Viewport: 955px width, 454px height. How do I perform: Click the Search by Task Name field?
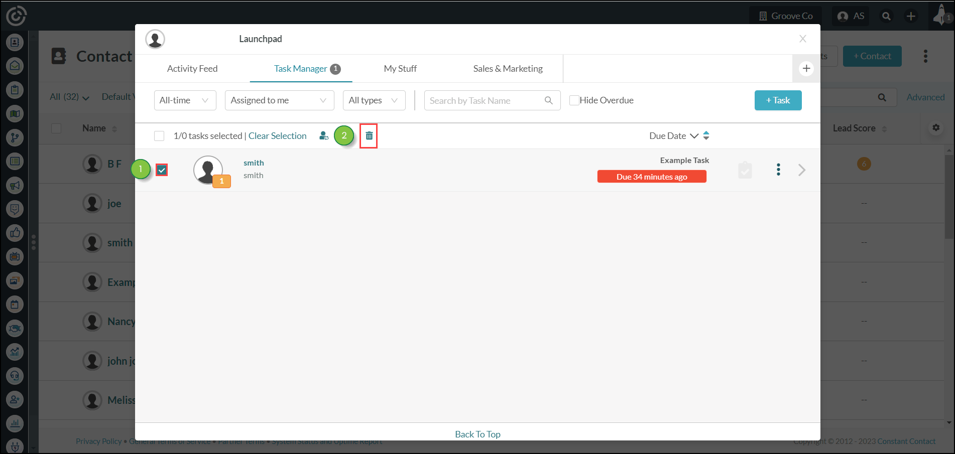(493, 100)
